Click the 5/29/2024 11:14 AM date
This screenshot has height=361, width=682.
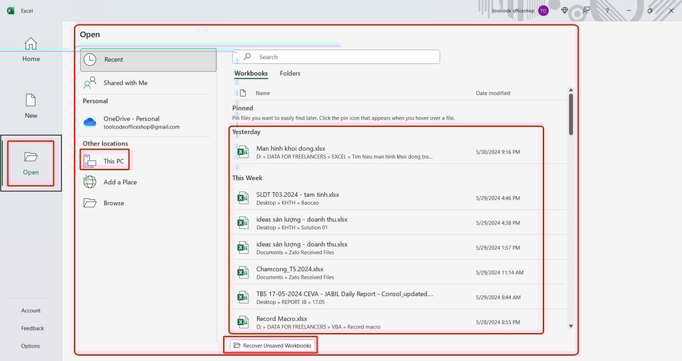point(500,273)
